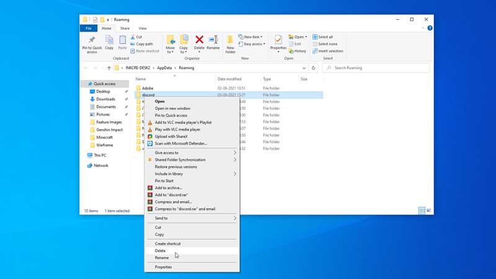This screenshot has width=496, height=279.
Task: Open the Easy access dropdown
Action: pyautogui.click(x=252, y=44)
